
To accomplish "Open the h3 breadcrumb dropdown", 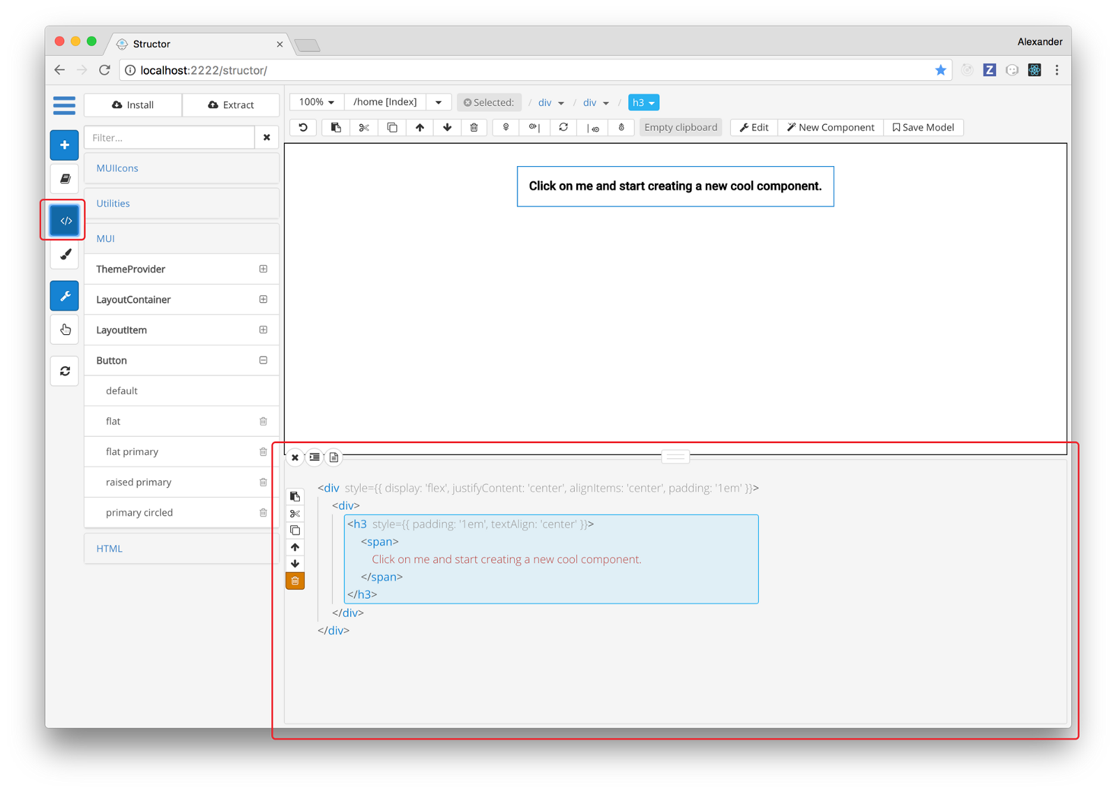I will [x=643, y=103].
